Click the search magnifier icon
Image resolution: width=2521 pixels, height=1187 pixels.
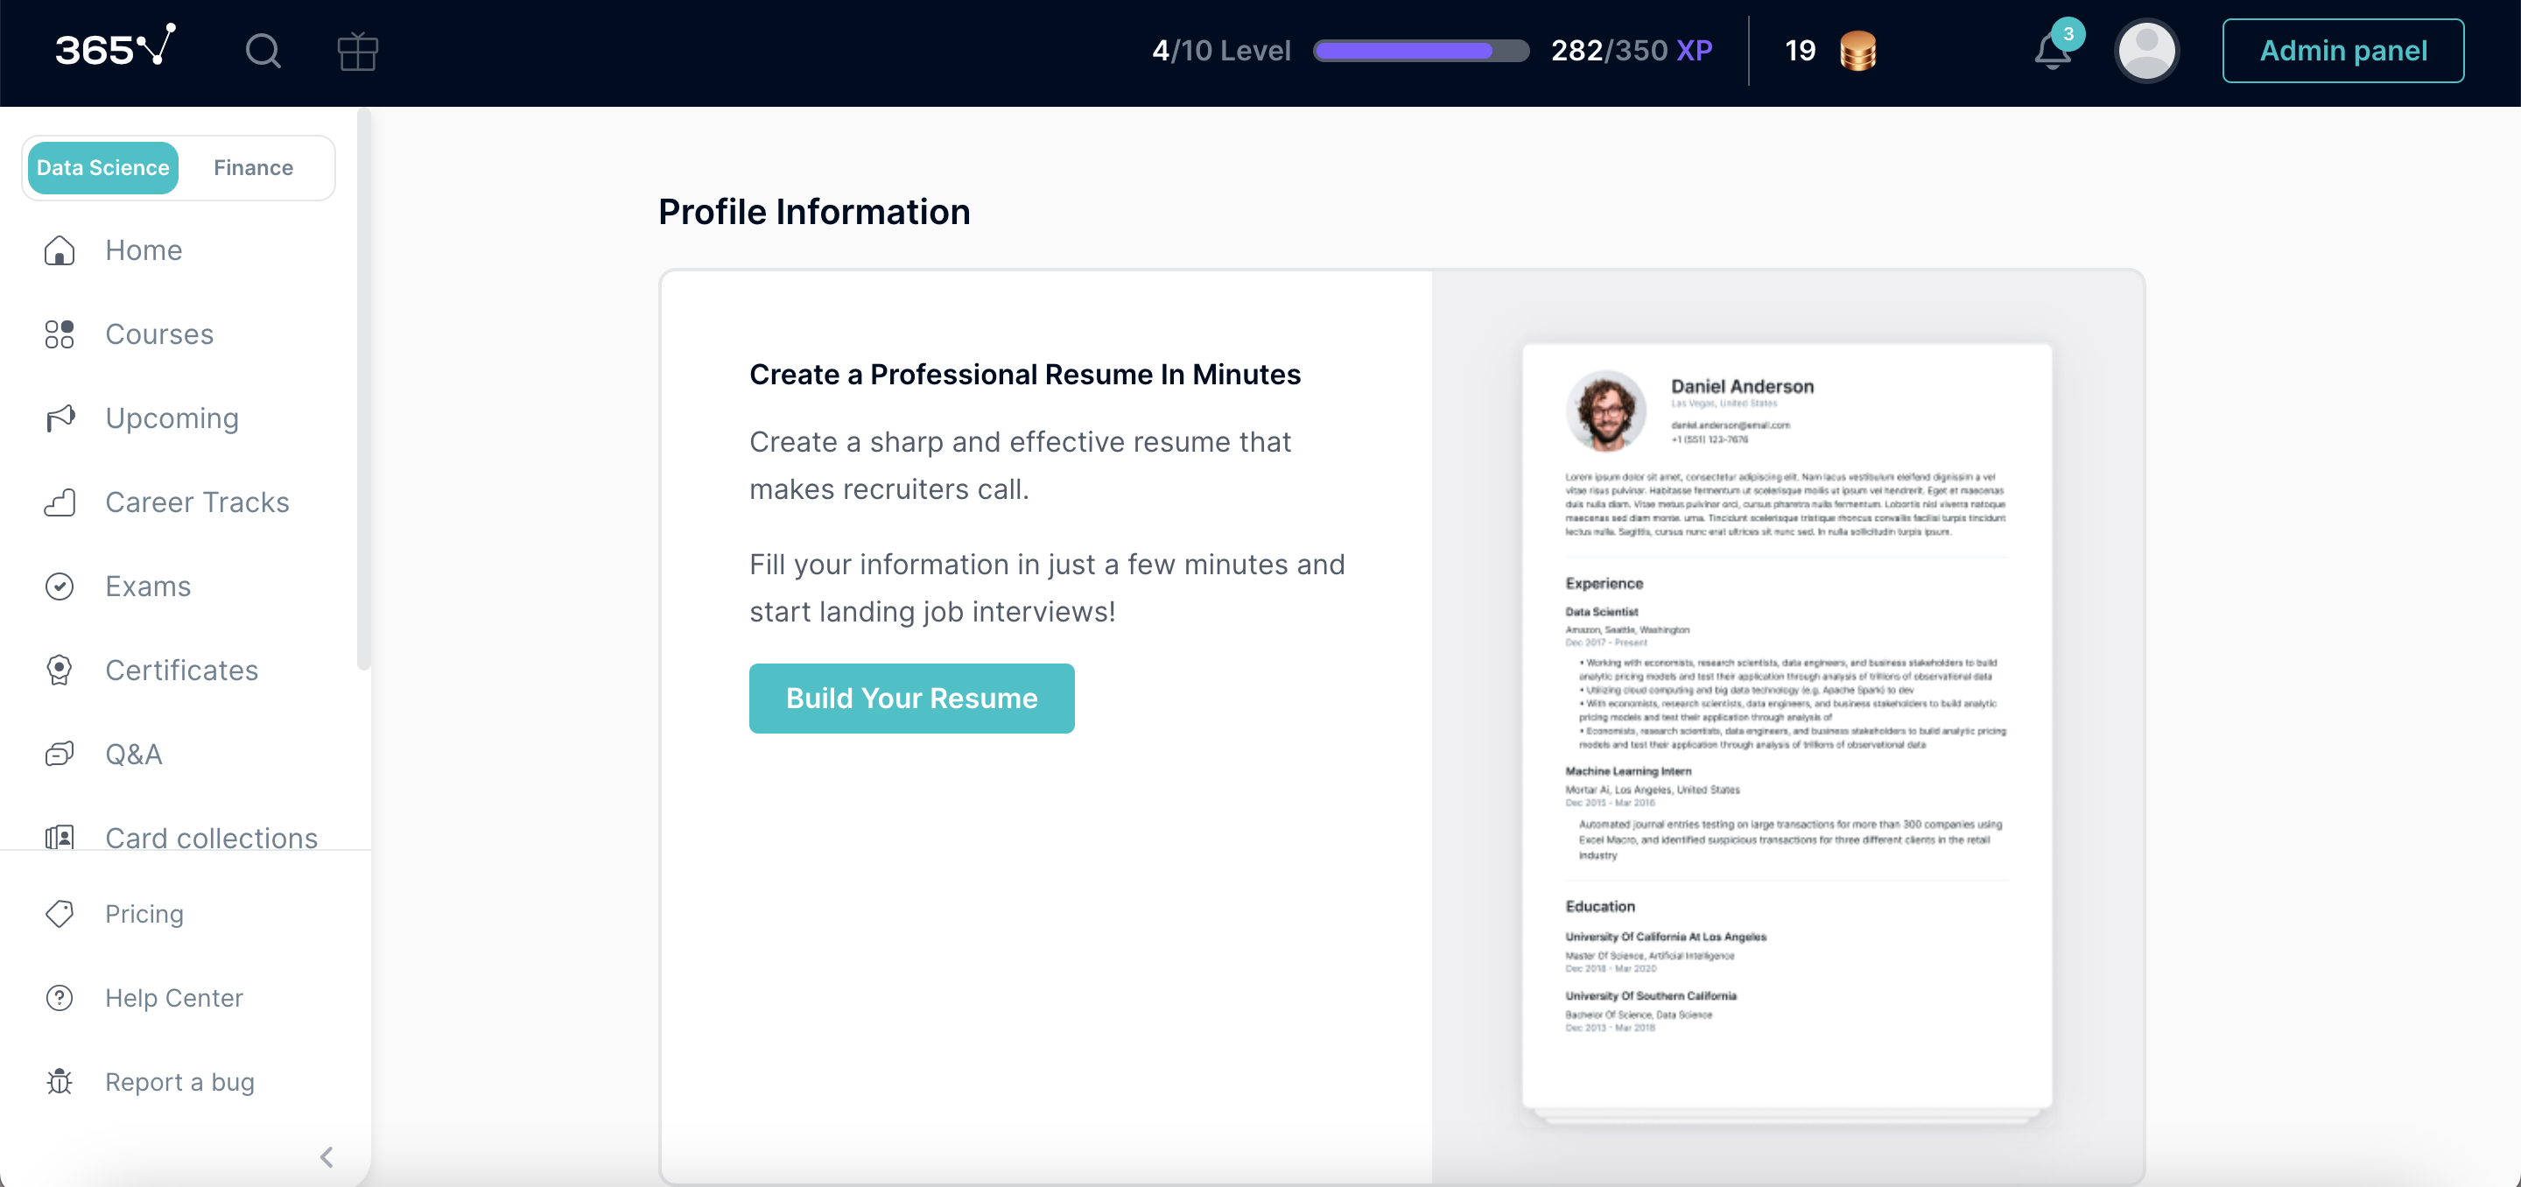pos(263,51)
